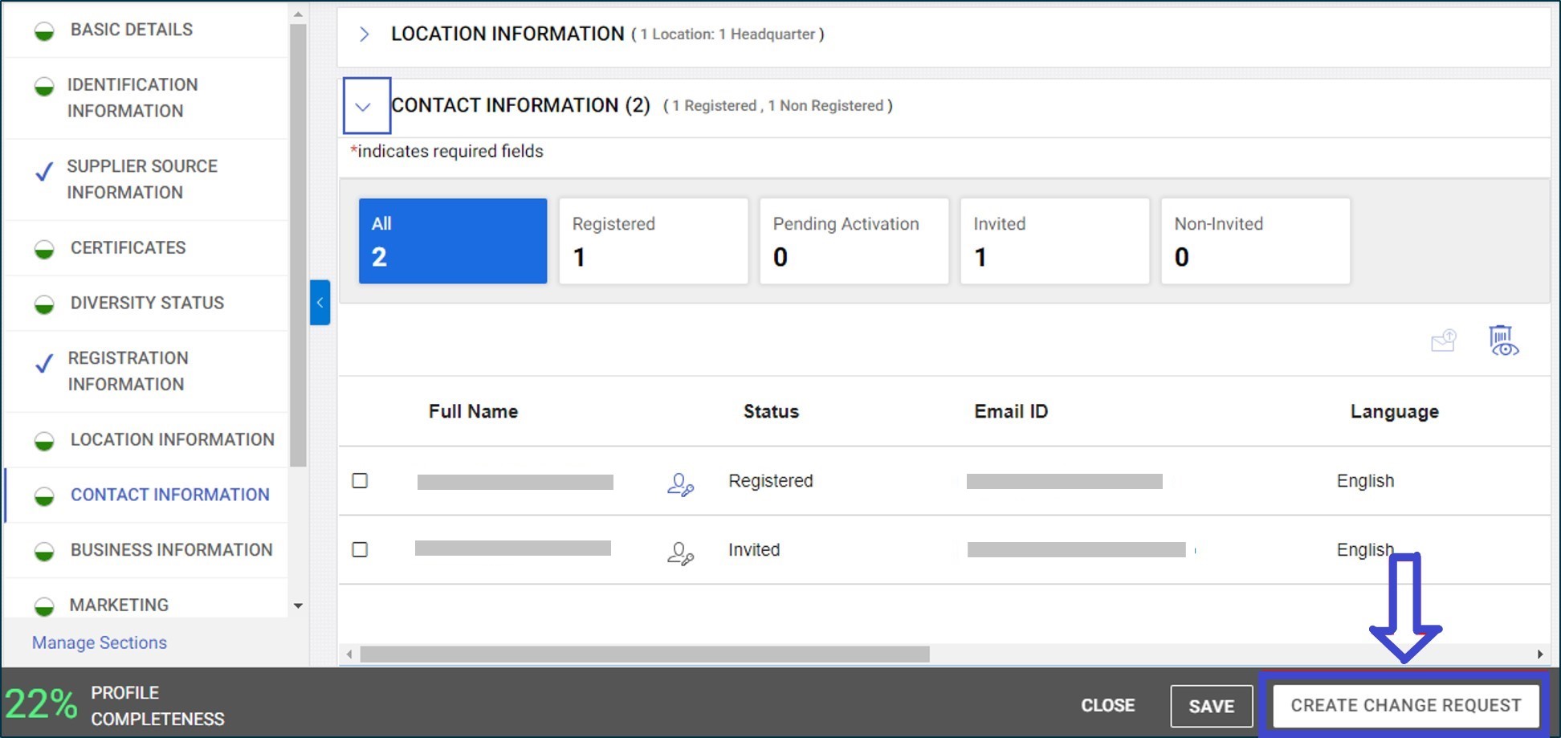Collapse the left sidebar with blue arrow handle
1561x738 pixels.
coord(320,302)
